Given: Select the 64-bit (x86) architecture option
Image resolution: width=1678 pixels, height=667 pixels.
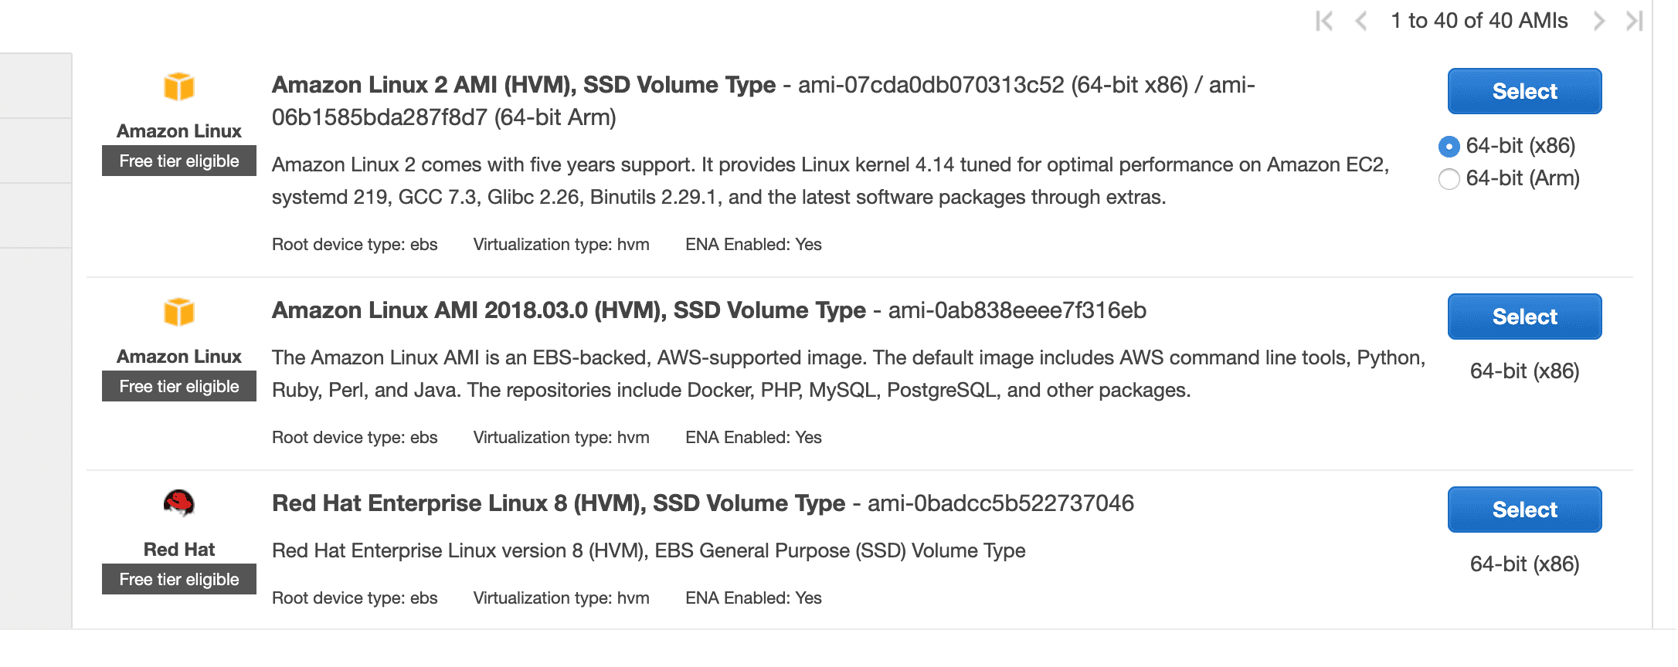Looking at the screenshot, I should tap(1449, 146).
